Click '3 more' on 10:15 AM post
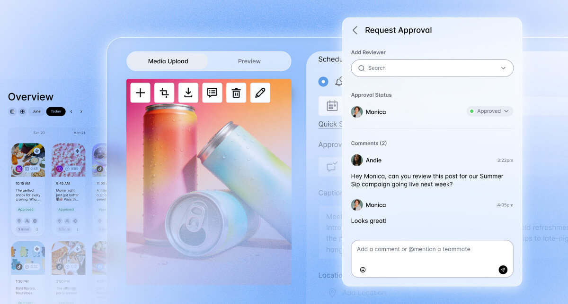568x304 pixels. click(24, 229)
